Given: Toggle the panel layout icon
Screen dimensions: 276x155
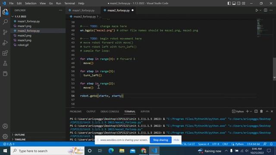Looking at the screenshot, I should coord(234,3).
